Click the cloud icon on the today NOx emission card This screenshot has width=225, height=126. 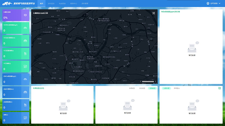coord(25,28)
